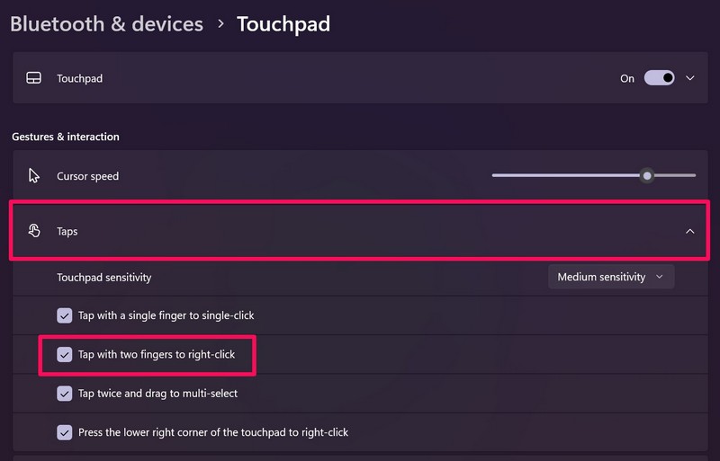Click the tapping hand icon beside Taps

pyautogui.click(x=34, y=231)
